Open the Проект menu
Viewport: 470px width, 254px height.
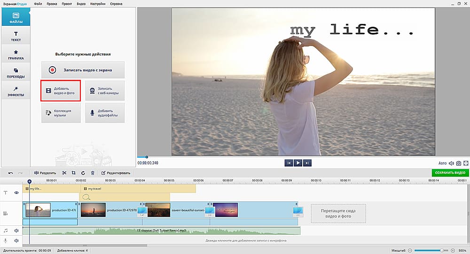pos(67,4)
